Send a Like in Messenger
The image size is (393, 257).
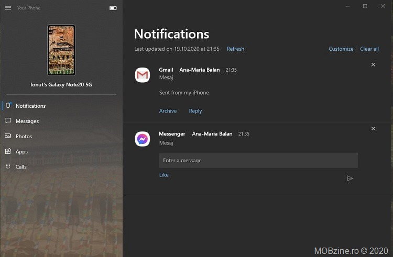pyautogui.click(x=163, y=175)
